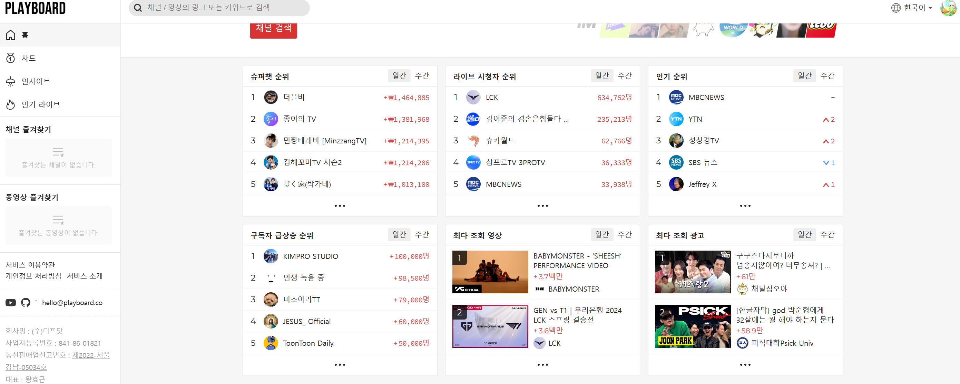Expand more of 인기 순위 list
Screen dimensions: 960x384
(745, 206)
